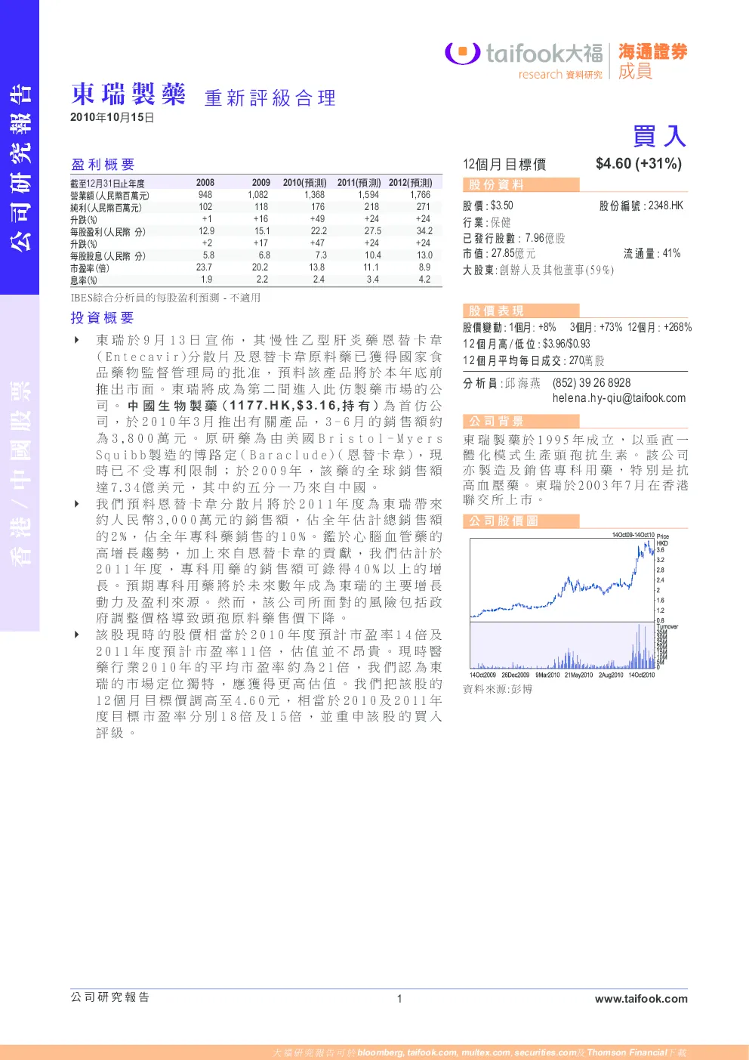Click the 12個月目標價 label
The image size is (749, 1060).
point(504,165)
